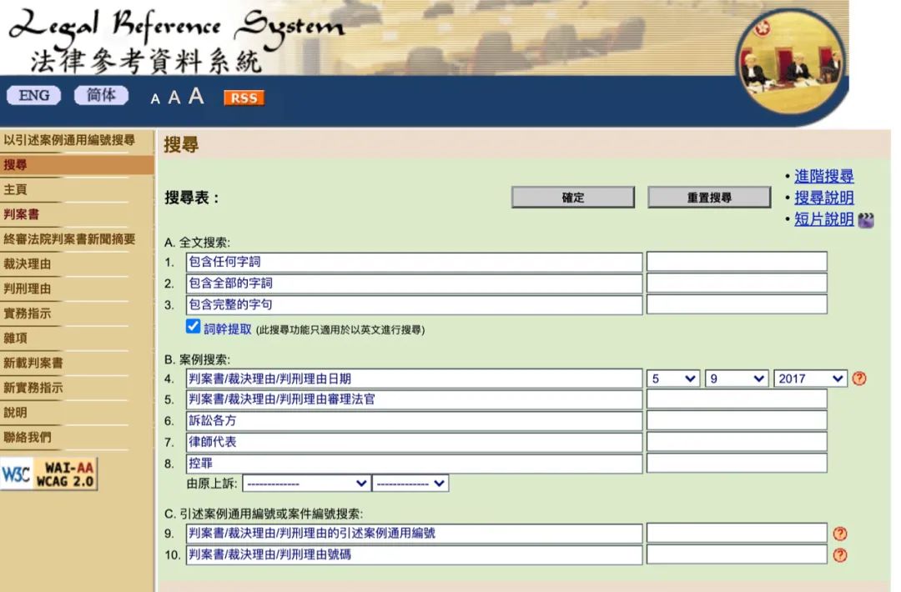This screenshot has width=901, height=592.
Task: Open the help question mark beside the date row
Action: 859,379
